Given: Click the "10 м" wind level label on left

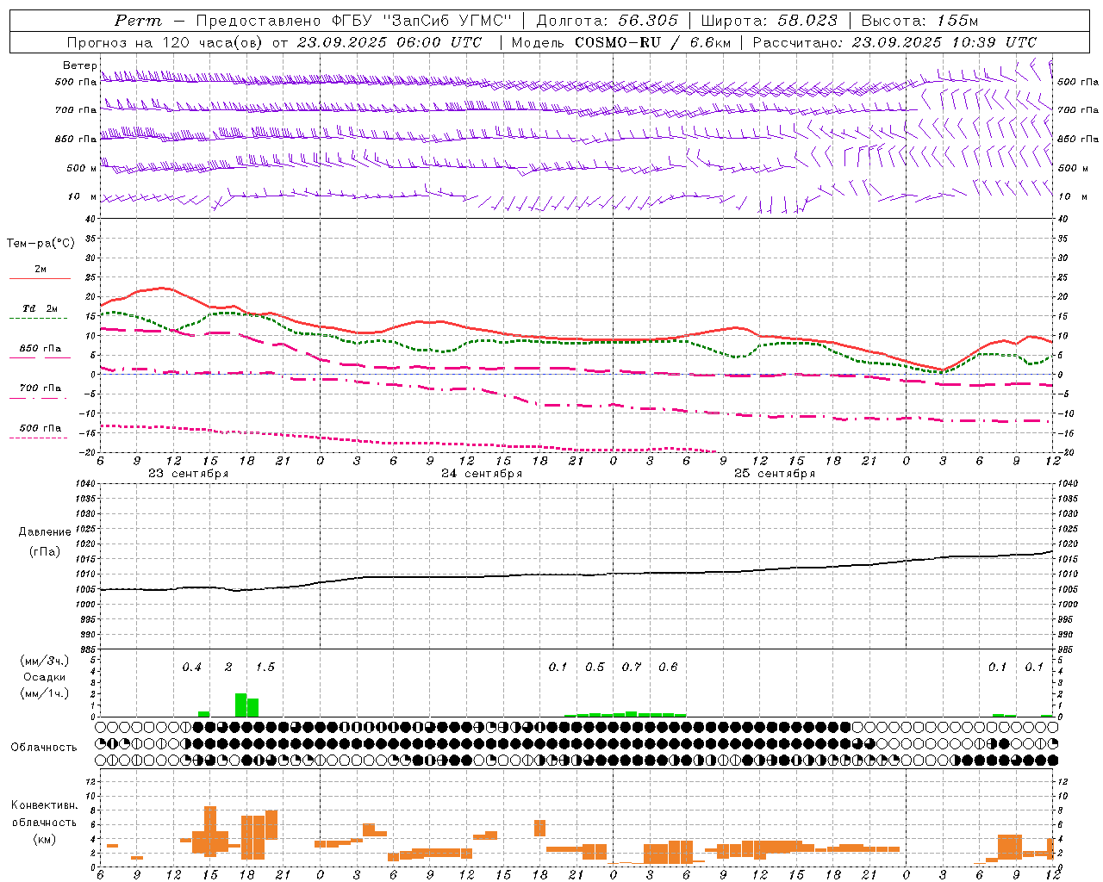Looking at the screenshot, I should [x=82, y=196].
